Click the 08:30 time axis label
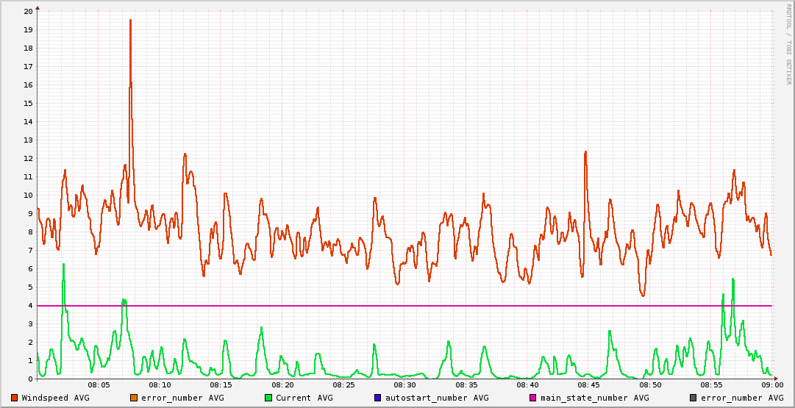 [x=404, y=385]
